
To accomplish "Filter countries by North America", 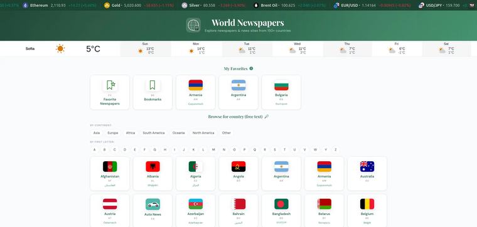I will 203,133.
